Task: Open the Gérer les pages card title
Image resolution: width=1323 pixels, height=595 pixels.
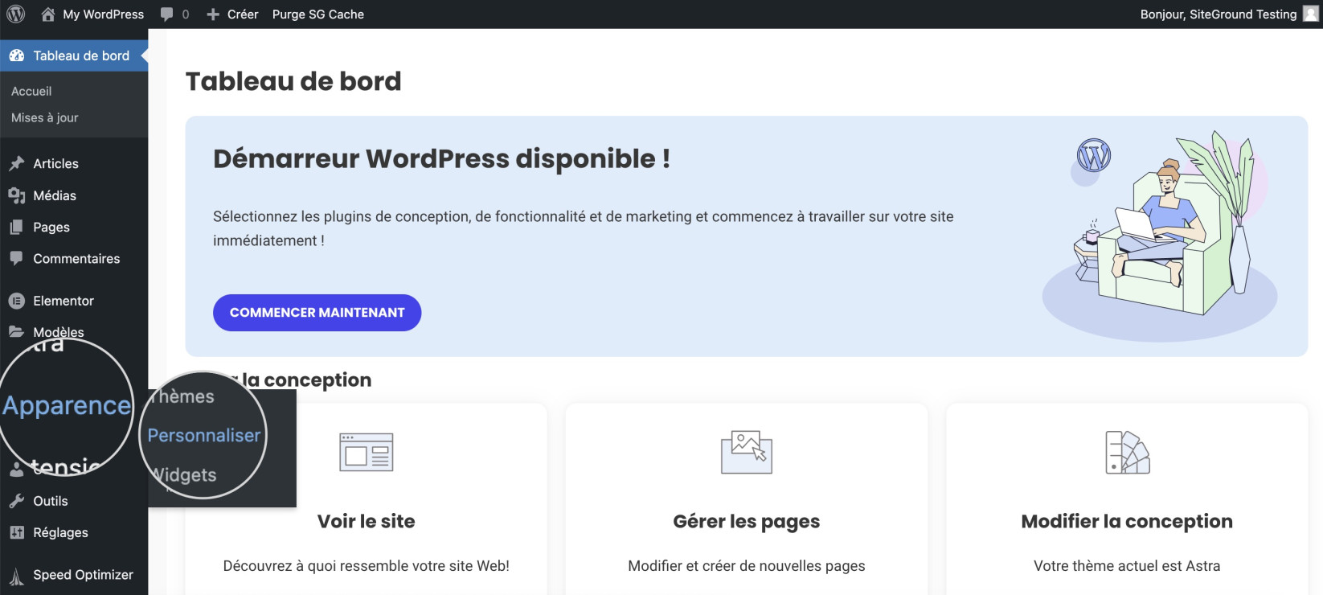Action: tap(747, 522)
